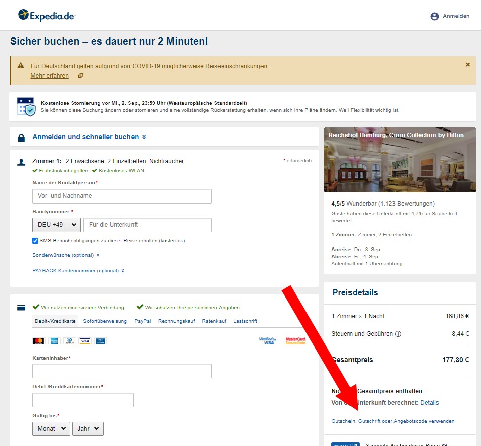This screenshot has width=481, height=446.
Task: Click the VISA card icon
Action: (x=85, y=341)
